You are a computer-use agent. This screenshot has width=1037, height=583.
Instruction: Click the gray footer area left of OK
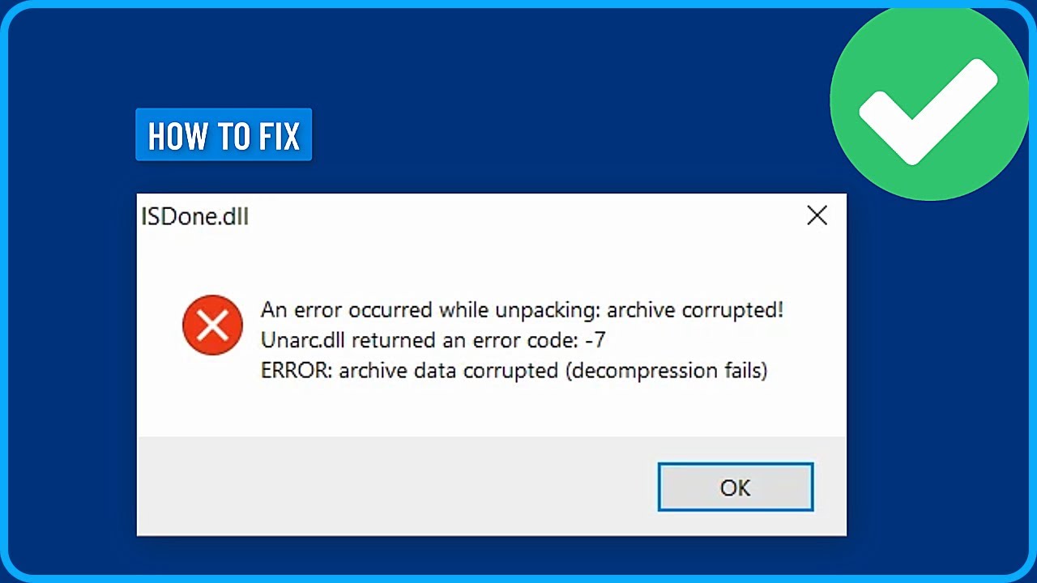coord(389,486)
